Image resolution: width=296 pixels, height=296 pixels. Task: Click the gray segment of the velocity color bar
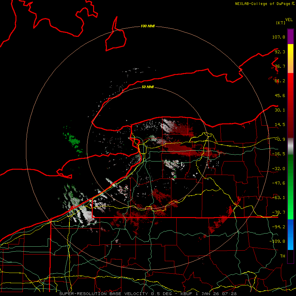pyautogui.click(x=290, y=146)
